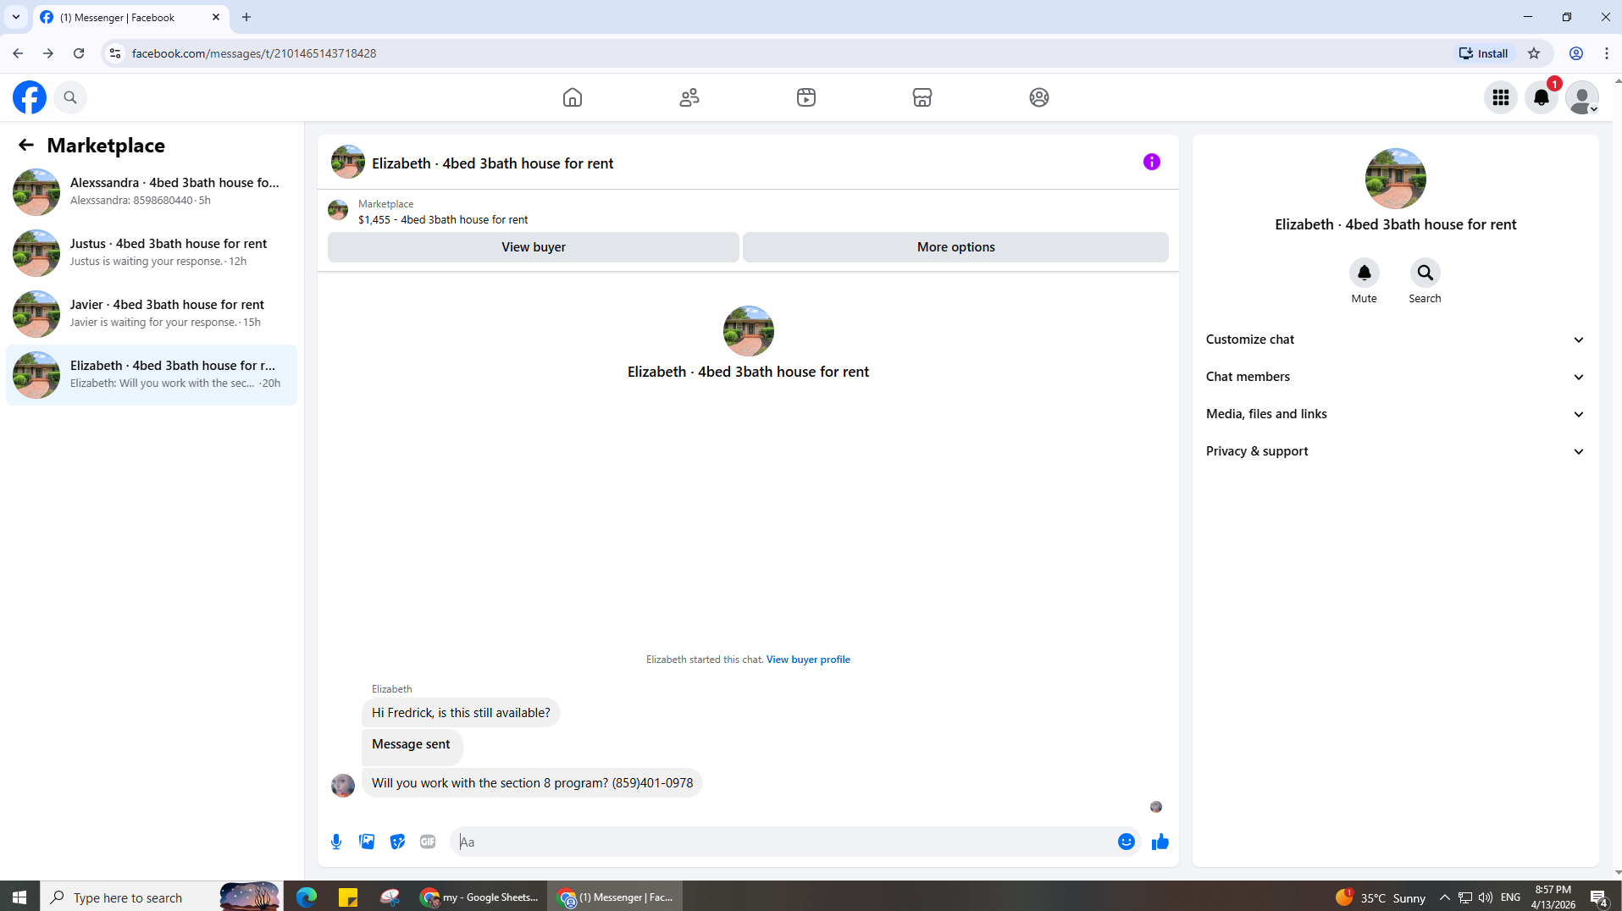The width and height of the screenshot is (1622, 911).
Task: Click the 'Message sent' bubble
Action: coord(412,746)
